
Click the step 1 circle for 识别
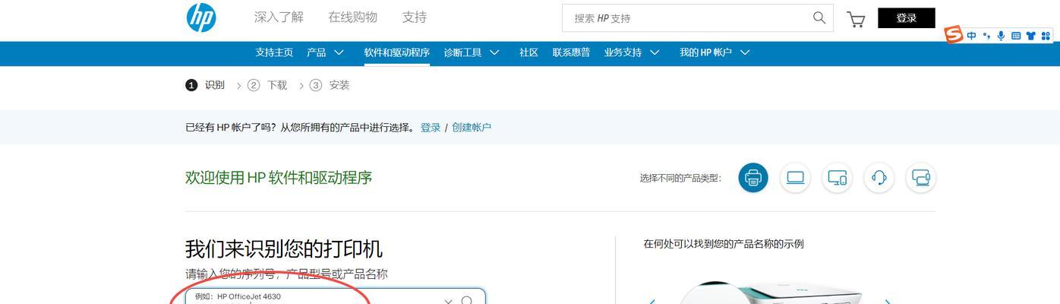tap(191, 85)
